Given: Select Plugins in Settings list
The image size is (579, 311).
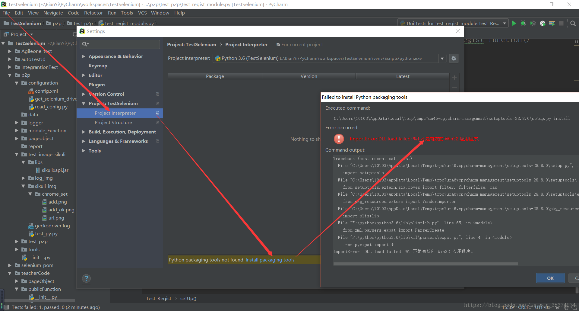Looking at the screenshot, I should 97,85.
